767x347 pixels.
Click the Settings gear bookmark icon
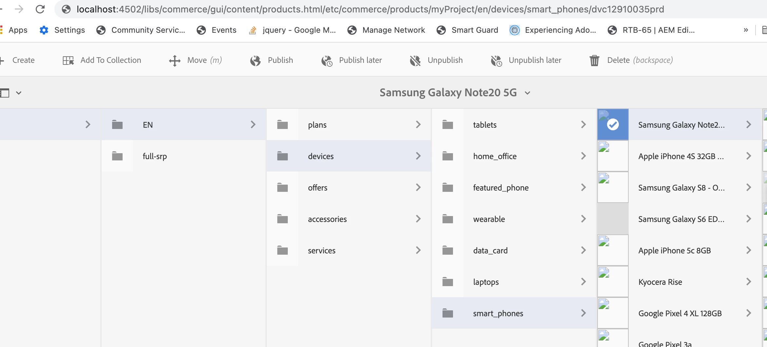[x=44, y=30]
